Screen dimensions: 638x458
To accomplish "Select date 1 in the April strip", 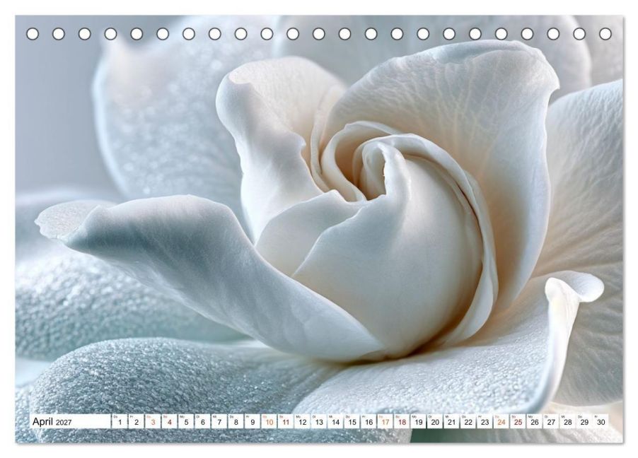I will (120, 421).
